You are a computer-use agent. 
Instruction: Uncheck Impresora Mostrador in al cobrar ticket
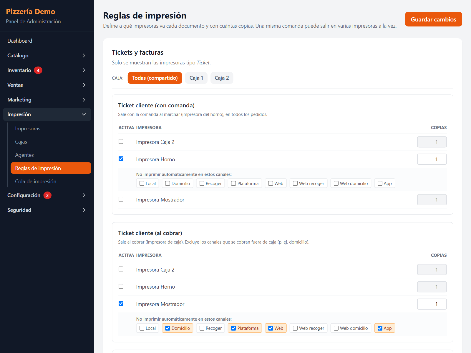(x=121, y=304)
